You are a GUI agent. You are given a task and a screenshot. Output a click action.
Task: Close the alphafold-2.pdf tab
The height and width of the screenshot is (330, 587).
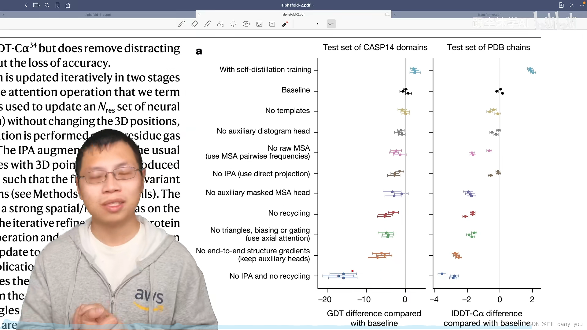(x=199, y=14)
